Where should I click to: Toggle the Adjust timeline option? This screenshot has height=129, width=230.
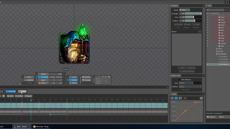pyautogui.click(x=28, y=96)
